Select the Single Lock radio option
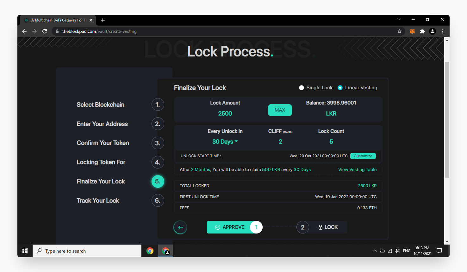 (x=316, y=88)
